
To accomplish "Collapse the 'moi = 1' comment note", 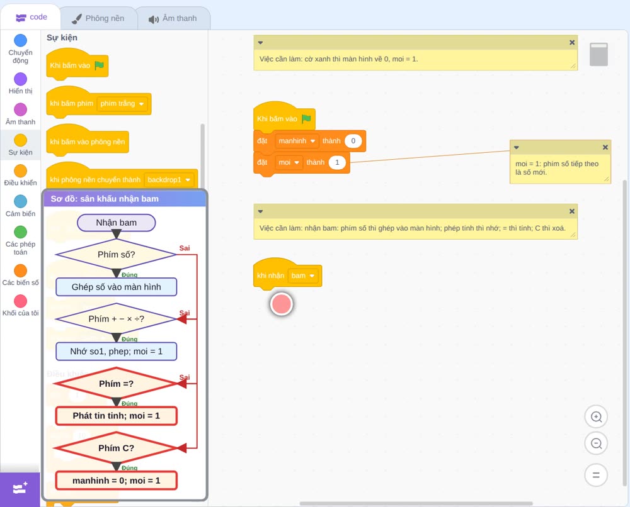I will 517,148.
